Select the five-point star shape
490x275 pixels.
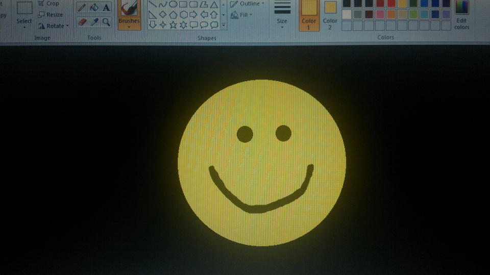pos(173,24)
